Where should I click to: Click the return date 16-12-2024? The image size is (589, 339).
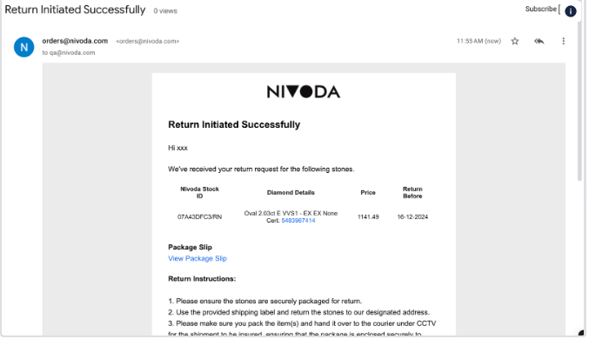[412, 217]
